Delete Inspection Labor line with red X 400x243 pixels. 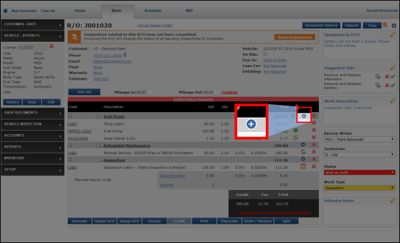pos(314,166)
